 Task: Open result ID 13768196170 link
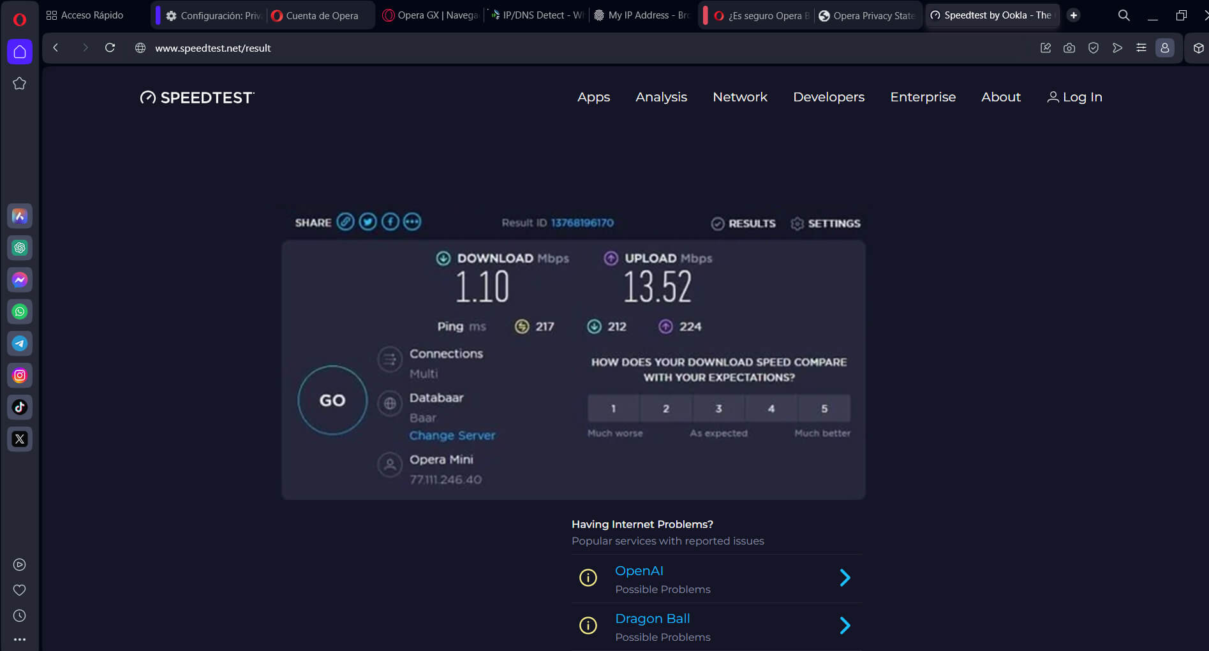click(582, 223)
